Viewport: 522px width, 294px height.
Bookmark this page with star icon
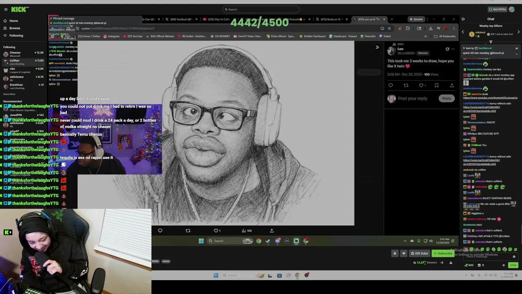tap(389, 29)
